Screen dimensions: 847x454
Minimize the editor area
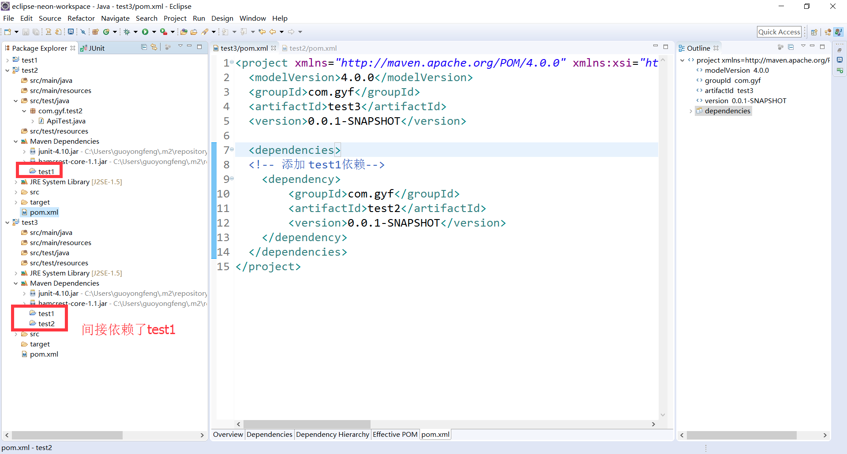click(x=655, y=46)
